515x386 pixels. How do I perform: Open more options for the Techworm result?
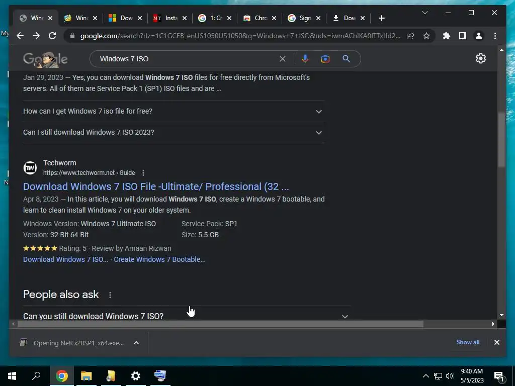(x=143, y=173)
